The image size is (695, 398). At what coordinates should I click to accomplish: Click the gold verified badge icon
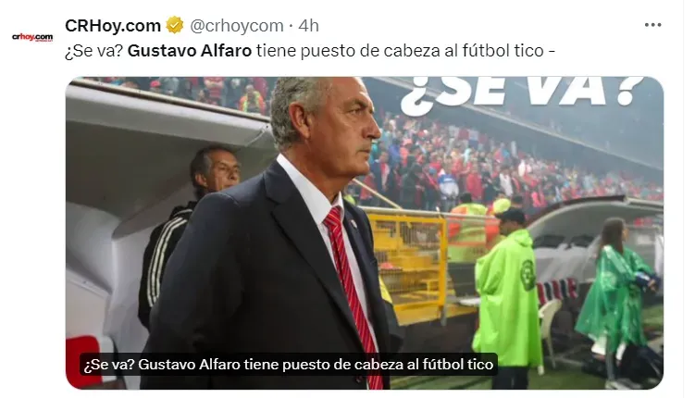coord(175,25)
